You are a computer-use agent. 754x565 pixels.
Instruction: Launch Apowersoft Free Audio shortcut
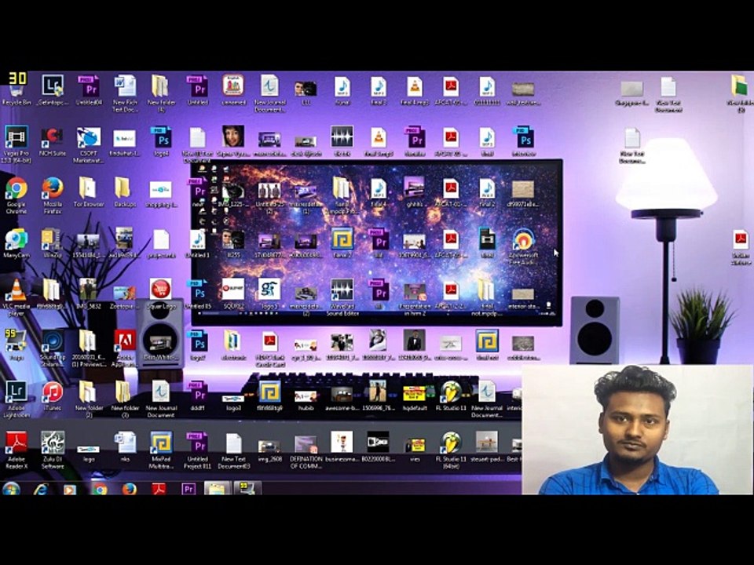pos(523,246)
